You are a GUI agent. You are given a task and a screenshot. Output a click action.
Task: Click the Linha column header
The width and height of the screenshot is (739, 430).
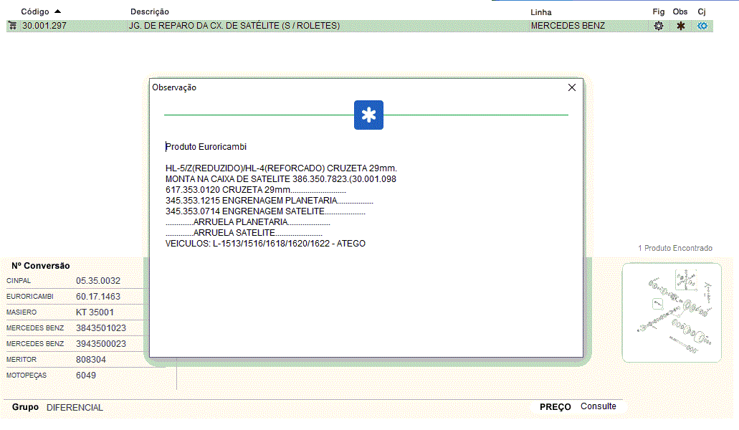(x=541, y=12)
